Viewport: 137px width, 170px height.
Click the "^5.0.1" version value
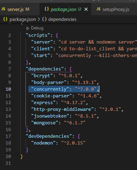click(x=69, y=76)
